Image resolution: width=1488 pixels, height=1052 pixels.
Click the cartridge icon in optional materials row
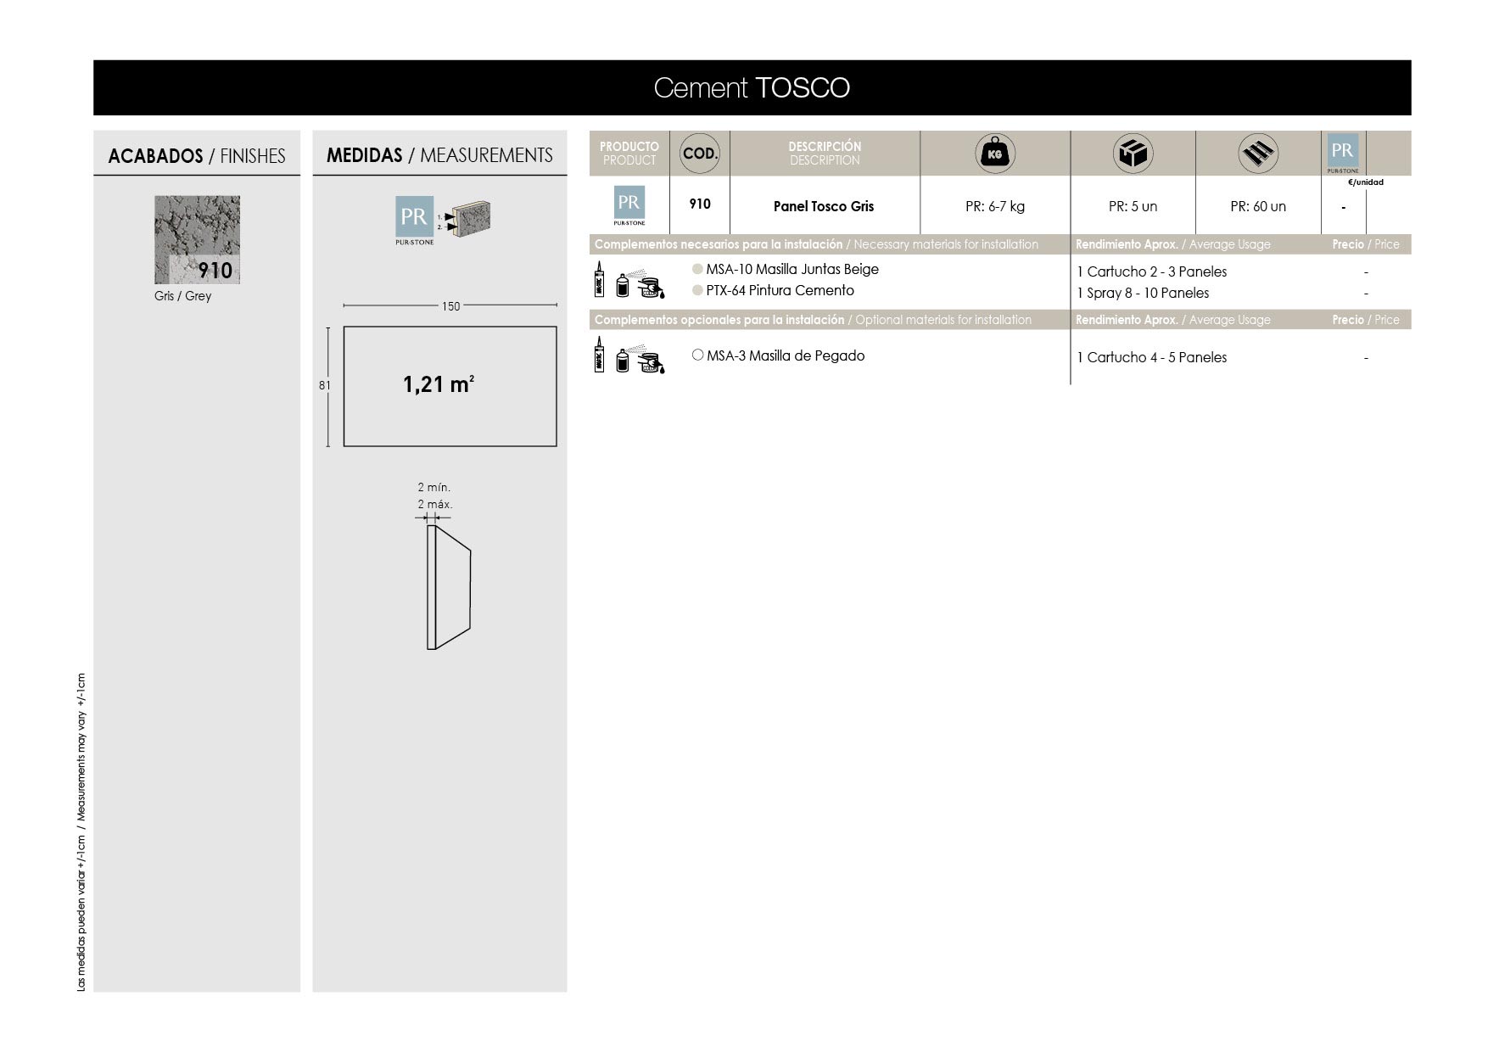pyautogui.click(x=599, y=355)
